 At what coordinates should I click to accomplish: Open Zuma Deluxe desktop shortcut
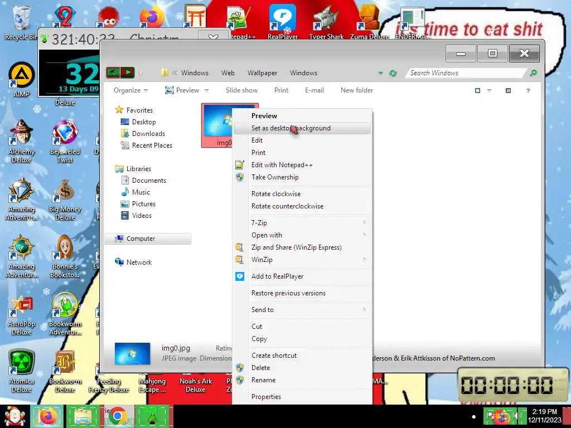tap(369, 22)
